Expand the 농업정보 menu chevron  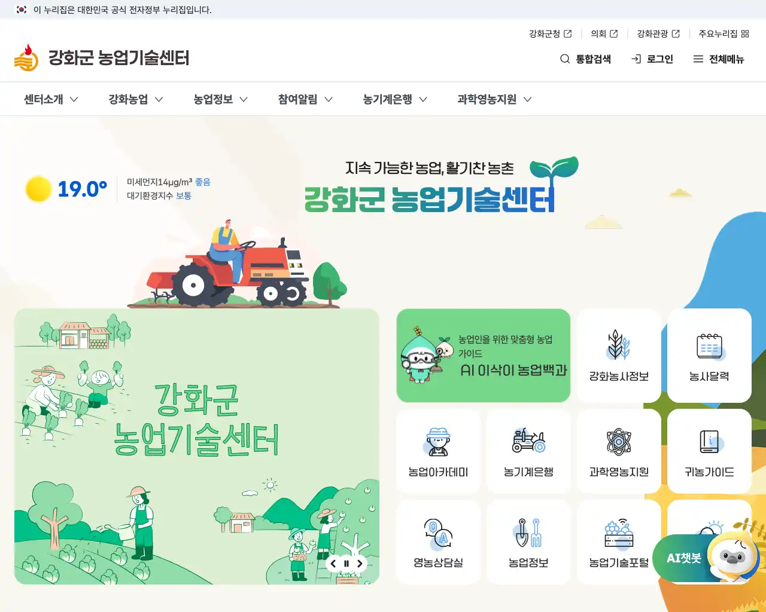(244, 99)
